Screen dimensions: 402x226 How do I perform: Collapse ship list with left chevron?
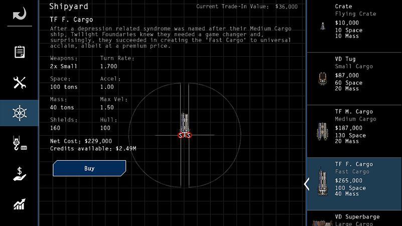[307, 184]
